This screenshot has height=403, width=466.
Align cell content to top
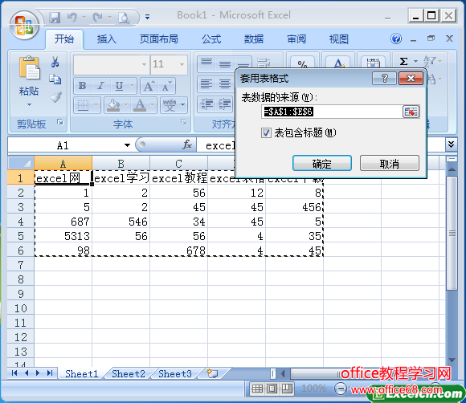click(206, 63)
